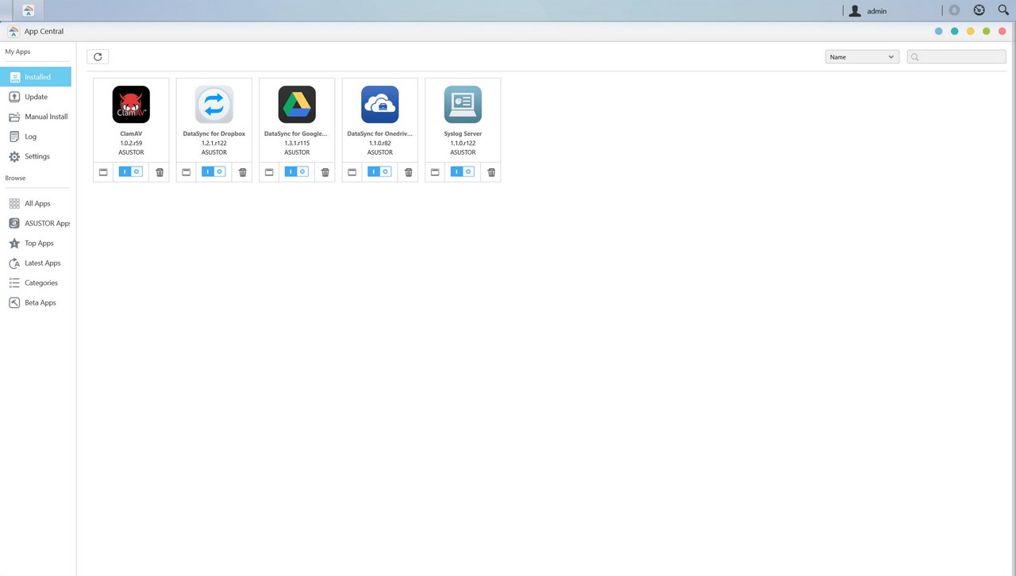Open Log in the sidebar

[36, 136]
